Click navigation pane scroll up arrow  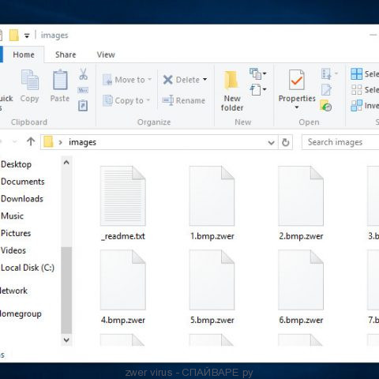(x=66, y=163)
